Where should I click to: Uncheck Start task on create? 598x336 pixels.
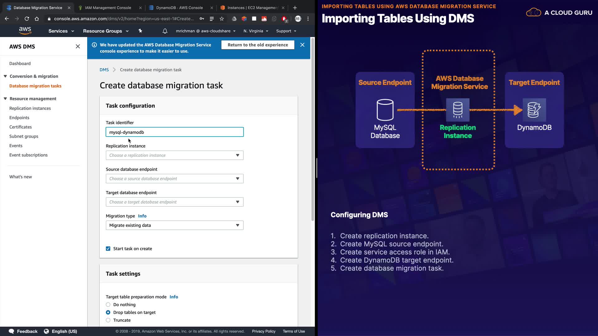tap(108, 249)
